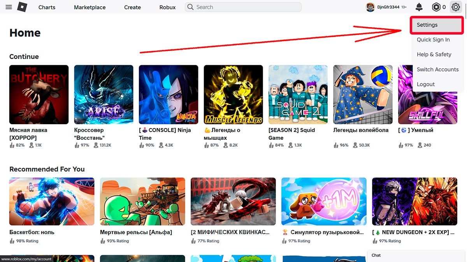Click the Home page heading
467x262 pixels.
(25, 33)
